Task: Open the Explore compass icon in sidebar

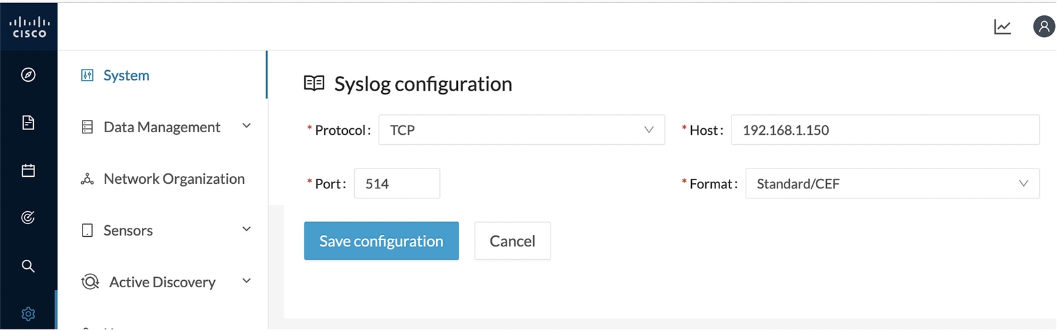Action: click(x=28, y=75)
